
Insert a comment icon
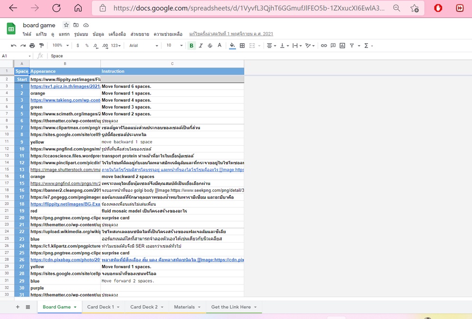(333, 46)
